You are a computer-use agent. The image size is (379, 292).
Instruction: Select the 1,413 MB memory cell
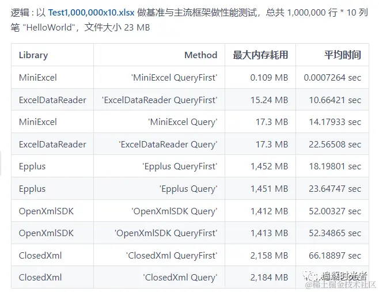coord(260,233)
